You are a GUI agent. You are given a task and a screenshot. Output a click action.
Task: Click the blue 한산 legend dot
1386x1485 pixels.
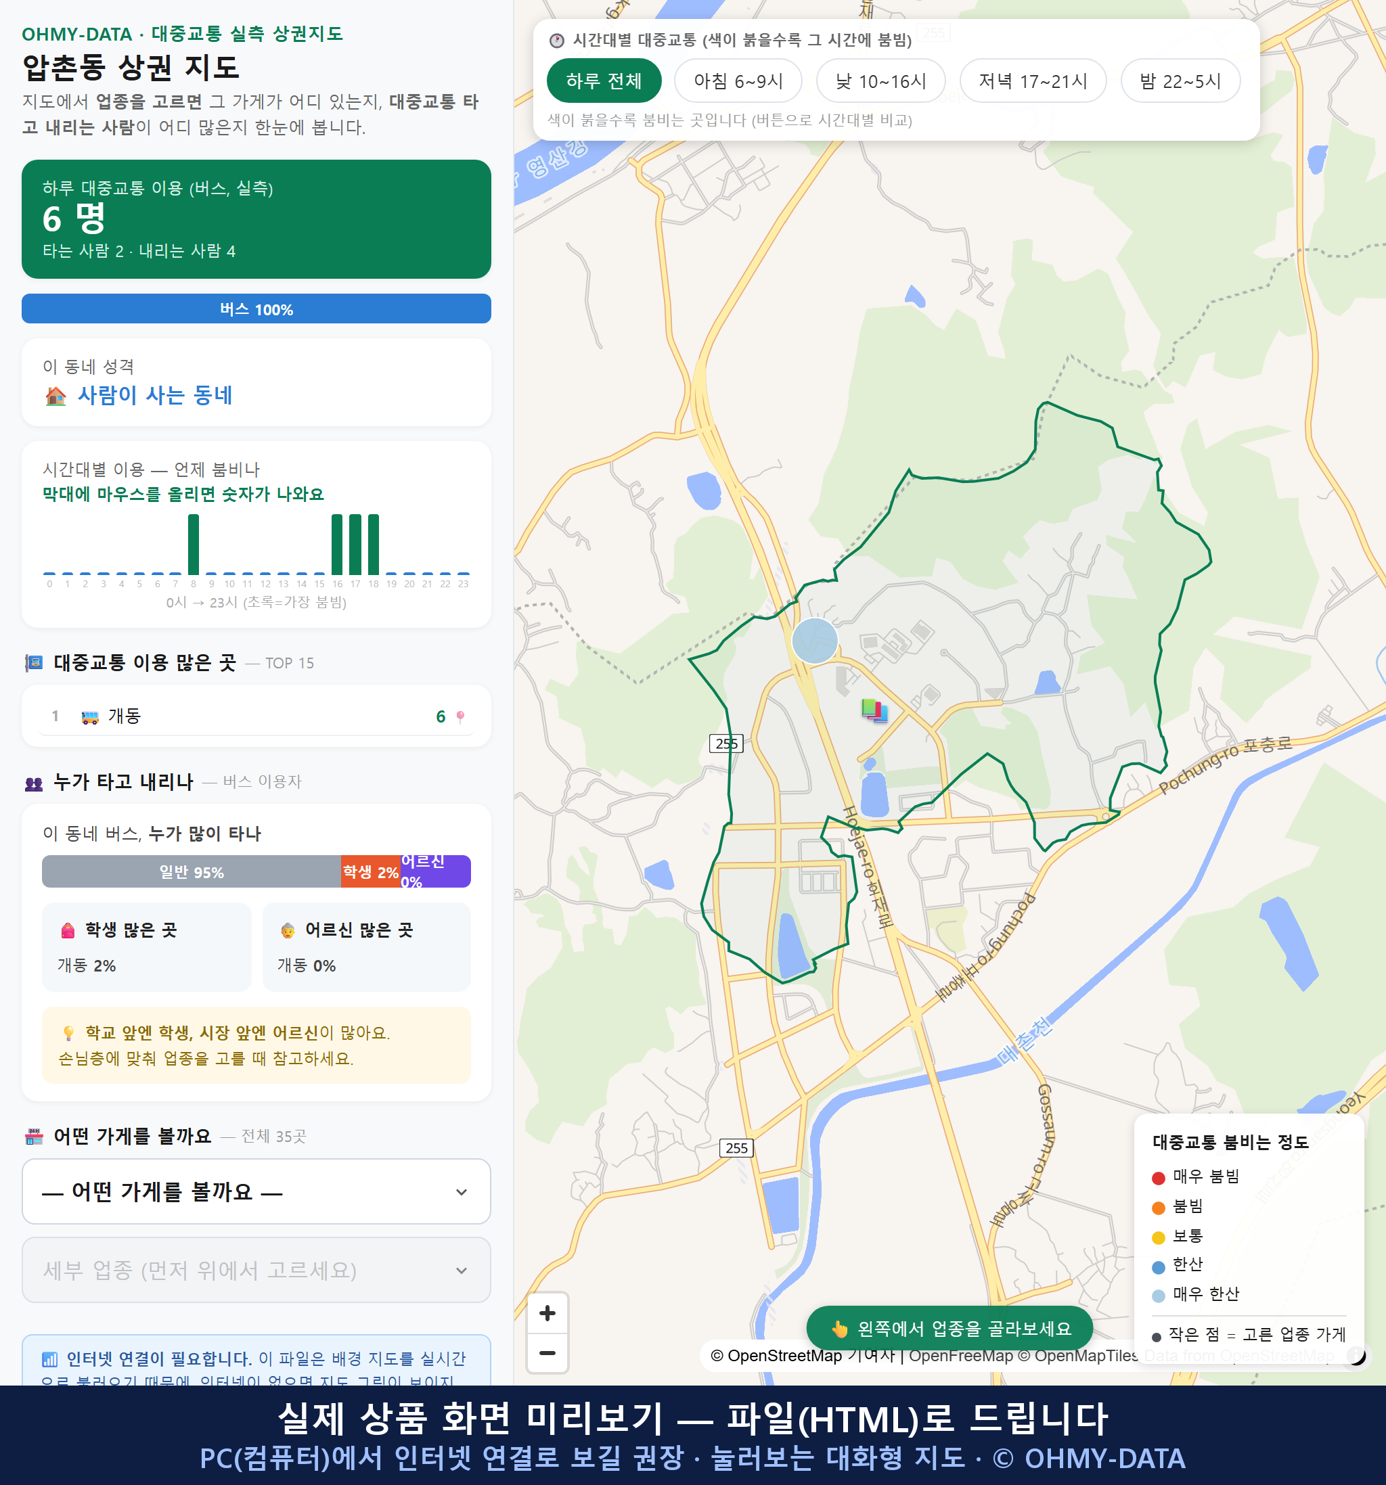(x=1158, y=1267)
